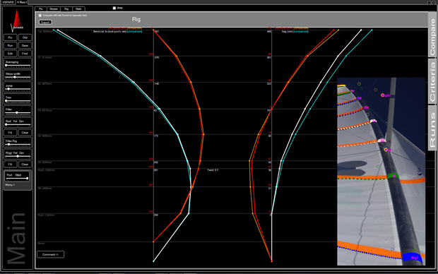Viewport: 438px width, 274px height.
Task: Click the Save button
Action: point(25,45)
